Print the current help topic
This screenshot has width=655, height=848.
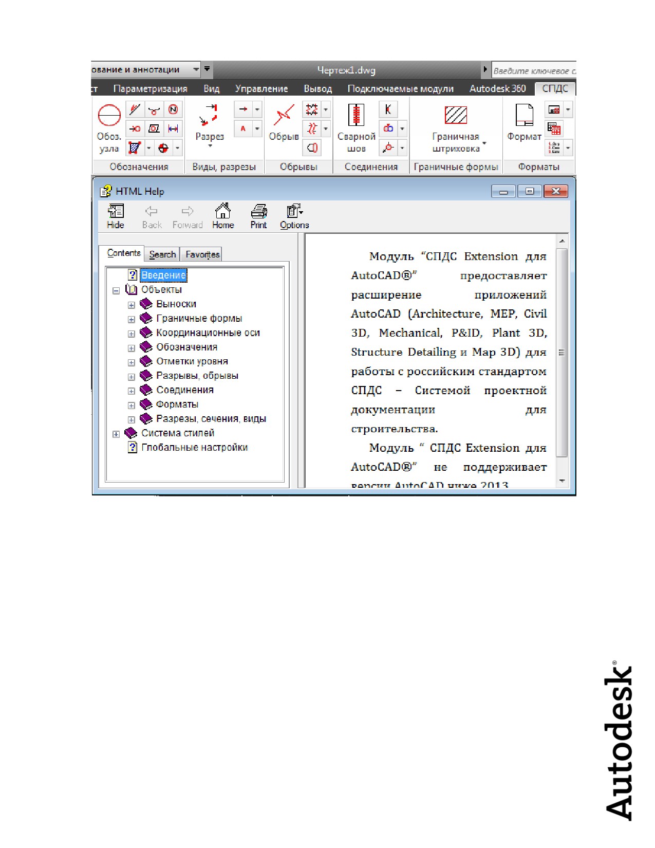tap(258, 216)
